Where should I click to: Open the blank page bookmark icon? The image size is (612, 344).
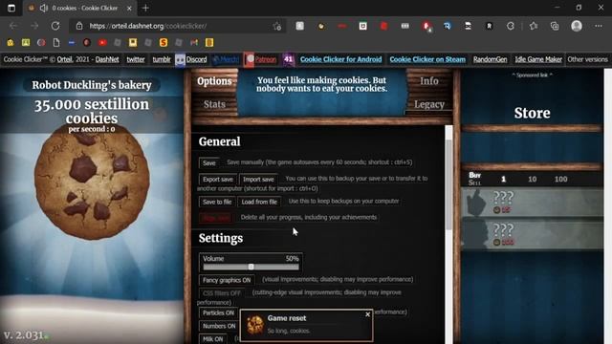[x=56, y=42]
